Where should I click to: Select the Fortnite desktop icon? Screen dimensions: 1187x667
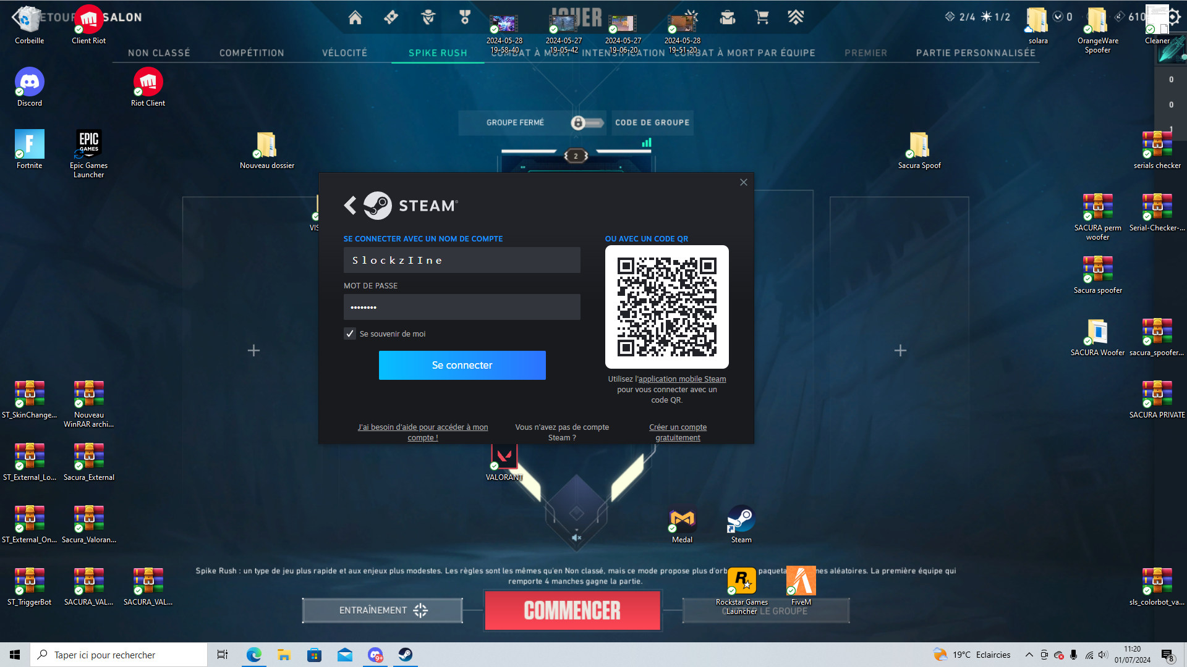pyautogui.click(x=30, y=149)
